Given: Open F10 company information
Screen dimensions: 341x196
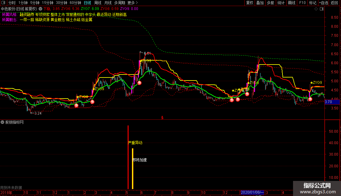Looking at the screenshot, I should point(302,3).
